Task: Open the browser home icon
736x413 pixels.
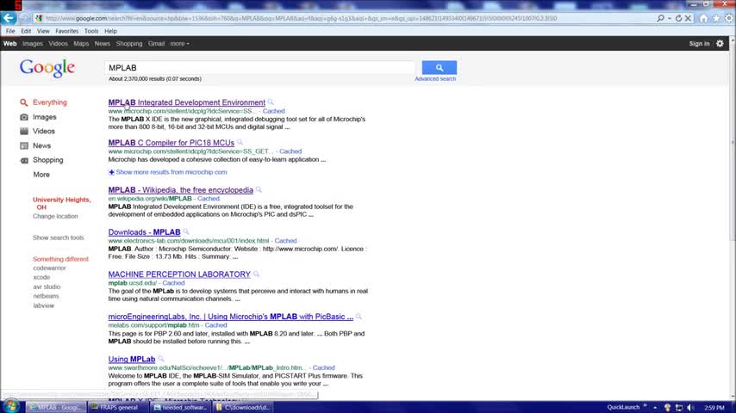Action: pos(703,18)
